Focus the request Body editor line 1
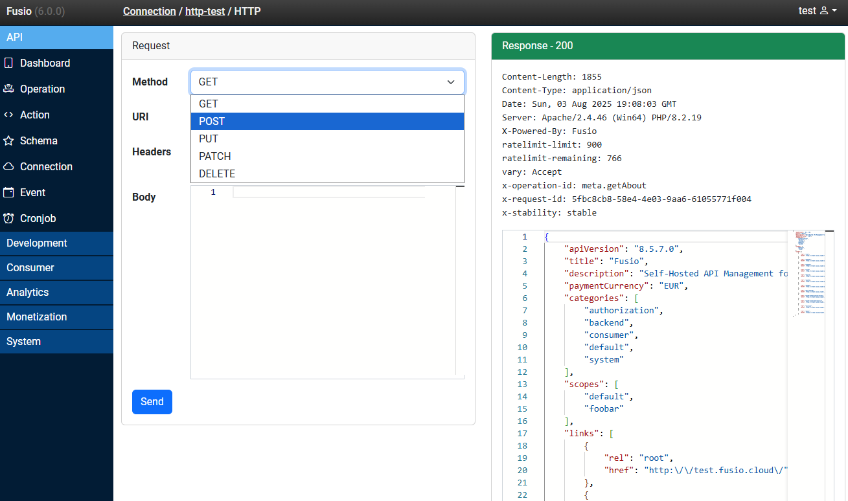This screenshot has height=501, width=848. click(x=328, y=192)
